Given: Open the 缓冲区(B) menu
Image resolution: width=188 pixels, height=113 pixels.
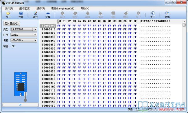Looking at the screenshot, I should [x=25, y=8].
